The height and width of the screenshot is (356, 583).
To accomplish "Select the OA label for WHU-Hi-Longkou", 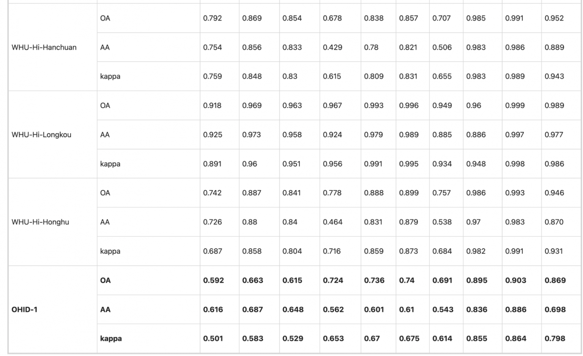I will point(105,106).
